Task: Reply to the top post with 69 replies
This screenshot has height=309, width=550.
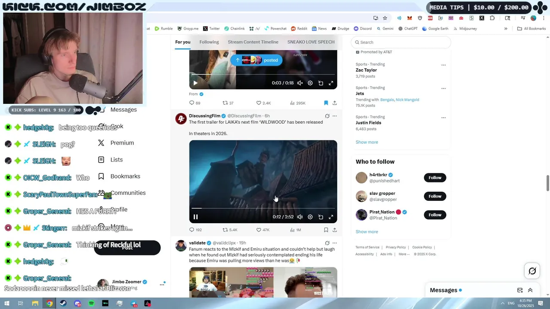Action: click(195, 103)
